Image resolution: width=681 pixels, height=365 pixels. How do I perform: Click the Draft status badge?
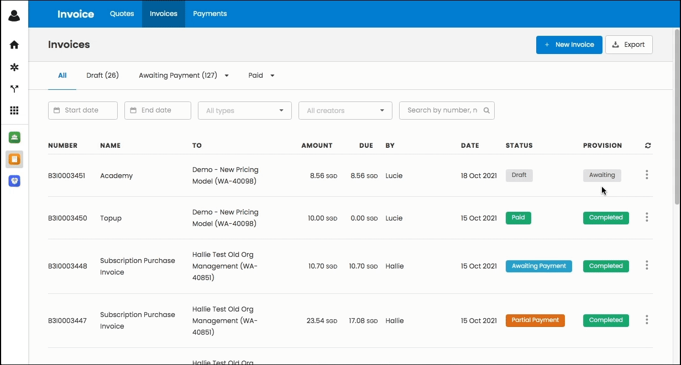519,175
